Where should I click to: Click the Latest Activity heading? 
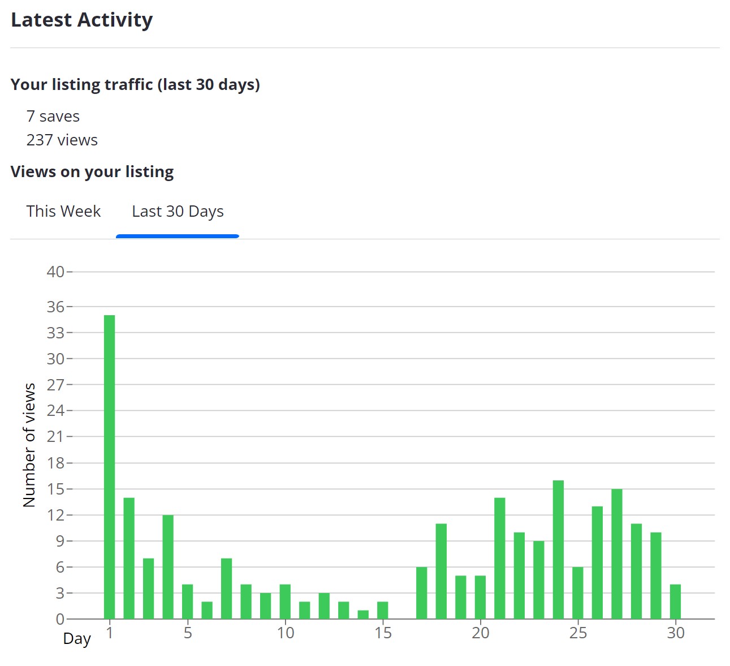pos(82,20)
